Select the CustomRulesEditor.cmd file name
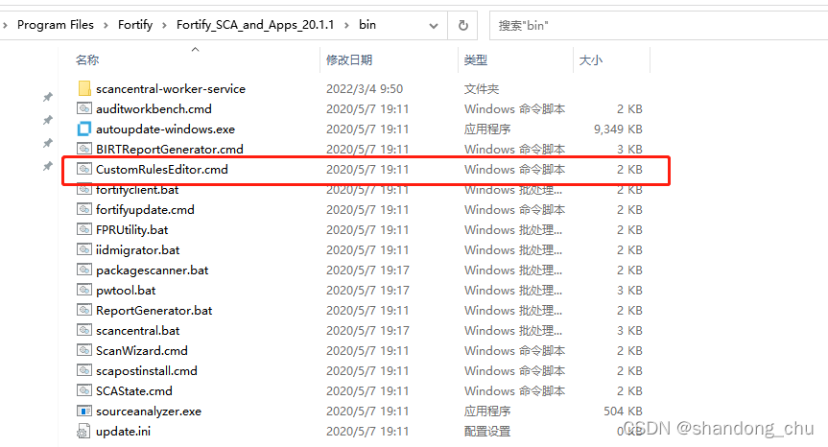The image size is (828, 447). 162,169
